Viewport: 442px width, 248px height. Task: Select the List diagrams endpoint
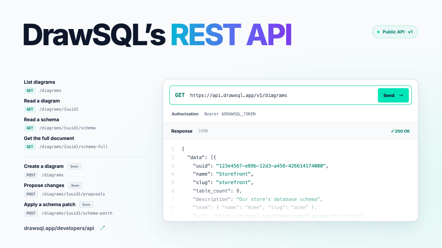coord(39,82)
